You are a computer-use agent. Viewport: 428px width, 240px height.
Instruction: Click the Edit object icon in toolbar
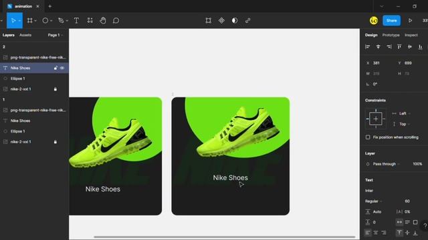(208, 21)
